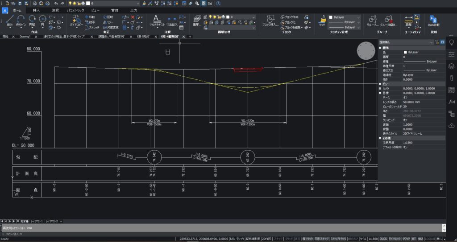
Task: Click the 寸法記入 (Dimension) tool
Action: (172, 21)
